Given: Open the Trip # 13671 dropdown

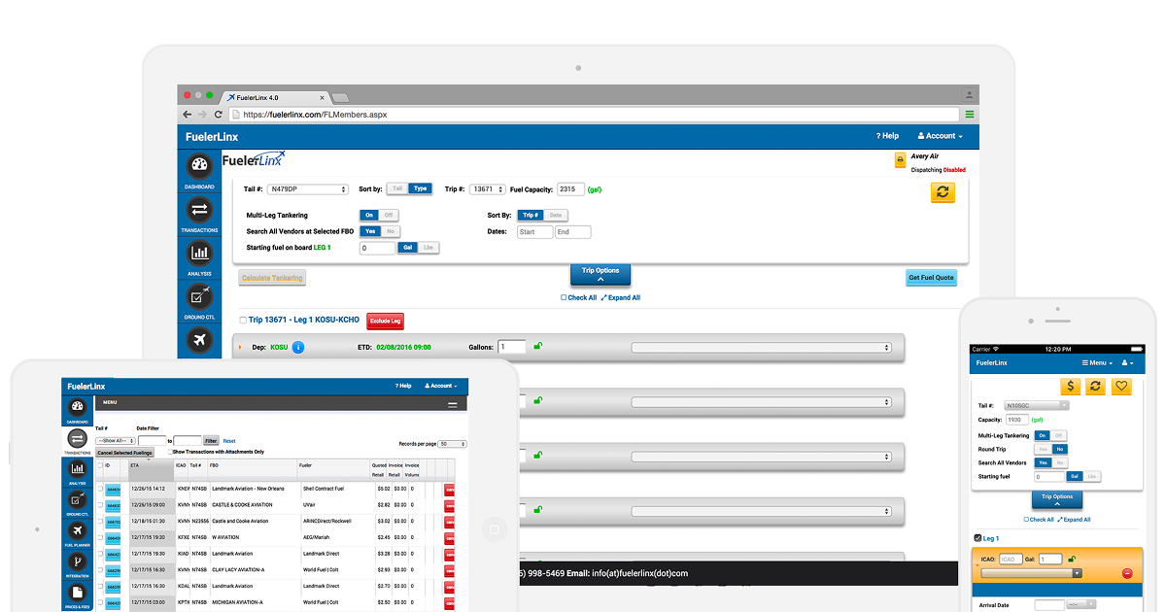Looking at the screenshot, I should [488, 189].
